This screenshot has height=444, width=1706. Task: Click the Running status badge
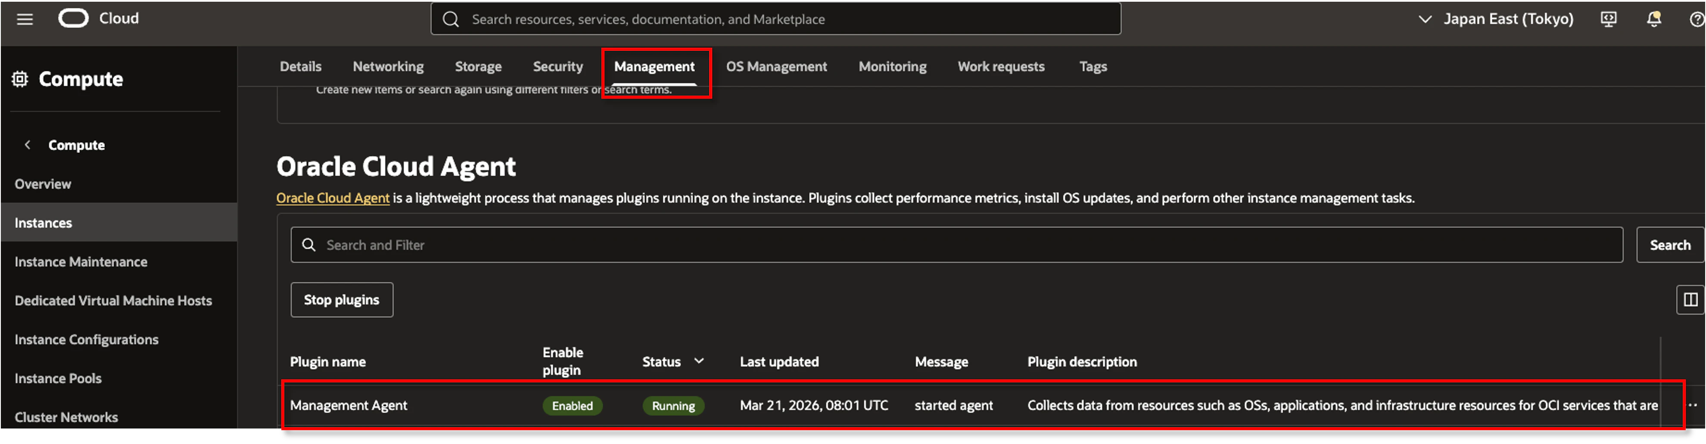pyautogui.click(x=673, y=406)
